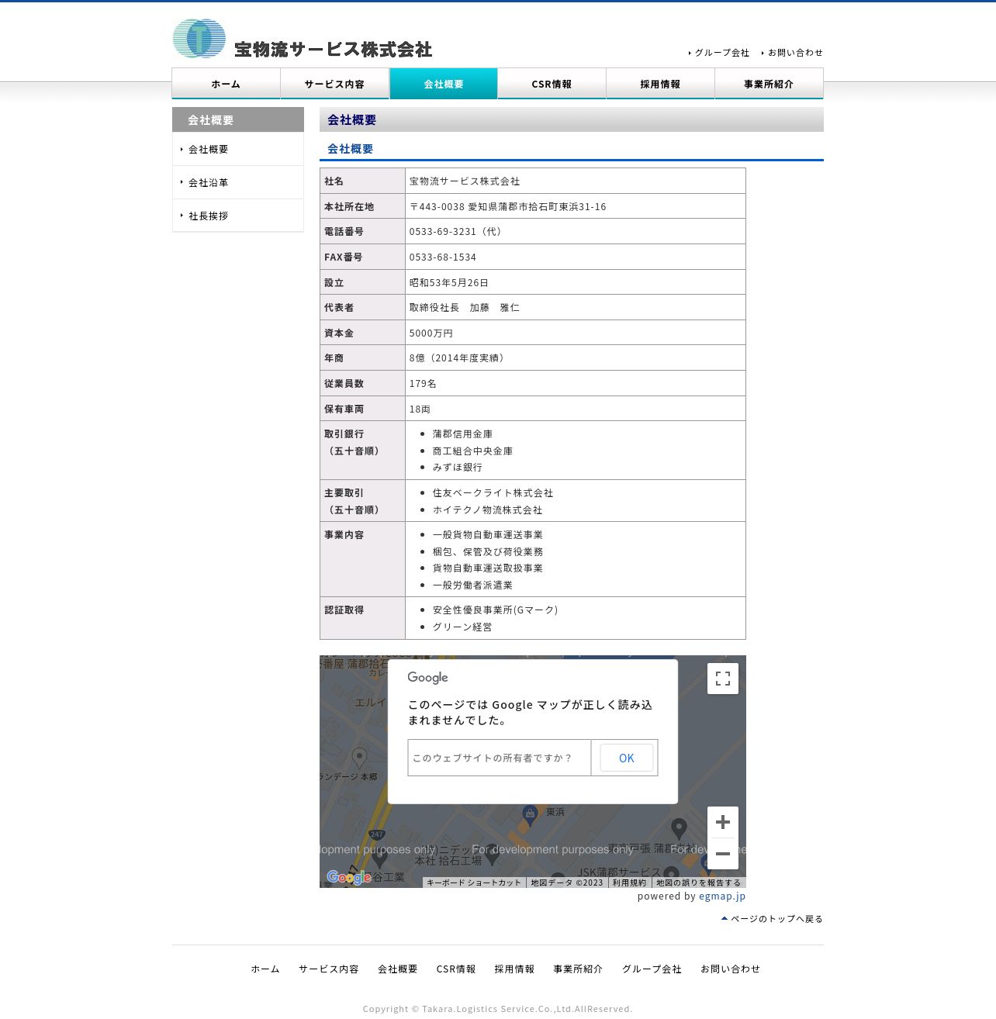Click 蒲郡信用金庫 in the bank list
This screenshot has height=1019, width=996.
462,434
